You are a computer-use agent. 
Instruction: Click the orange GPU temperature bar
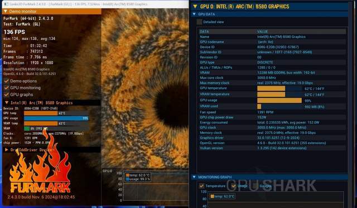tap(41, 113)
